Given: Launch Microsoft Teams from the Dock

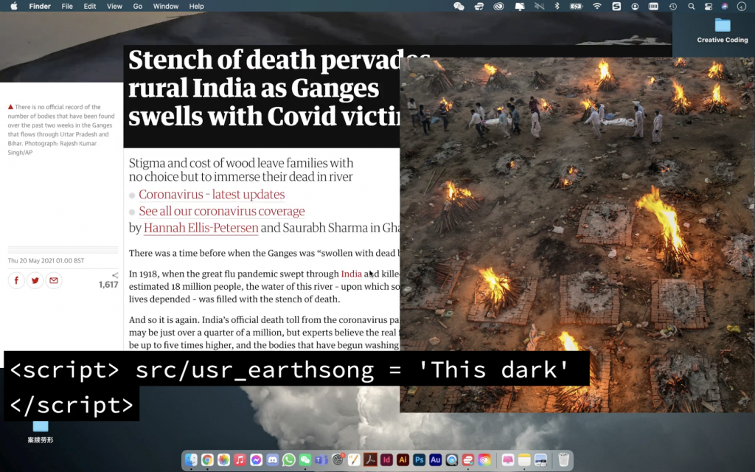Looking at the screenshot, I should 321,460.
